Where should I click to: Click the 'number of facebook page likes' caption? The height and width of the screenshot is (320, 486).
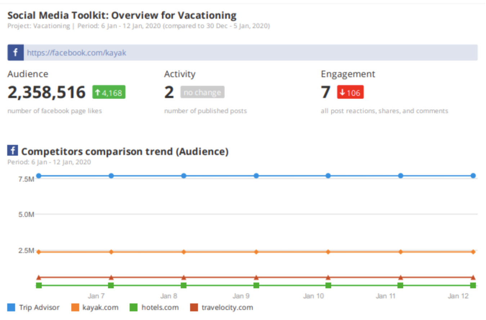pos(55,111)
